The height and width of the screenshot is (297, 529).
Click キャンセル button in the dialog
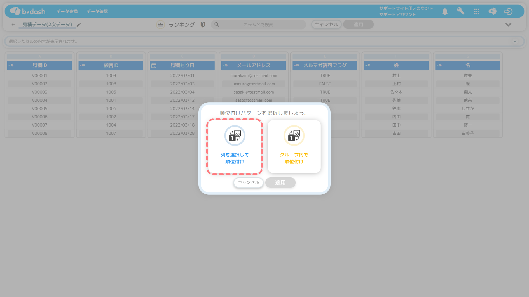(248, 182)
